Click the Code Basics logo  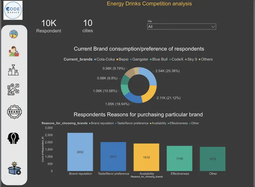click(x=13, y=10)
